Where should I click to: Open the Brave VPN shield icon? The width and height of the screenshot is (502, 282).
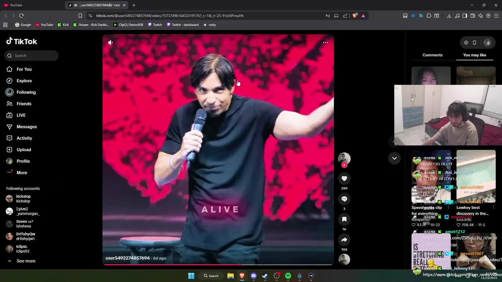point(488,16)
